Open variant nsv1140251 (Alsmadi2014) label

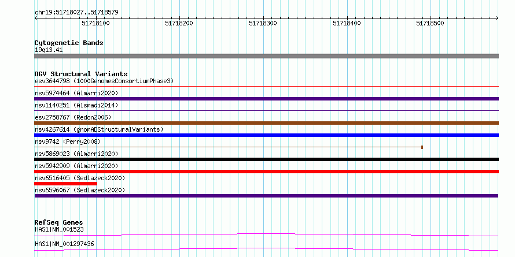coord(76,105)
